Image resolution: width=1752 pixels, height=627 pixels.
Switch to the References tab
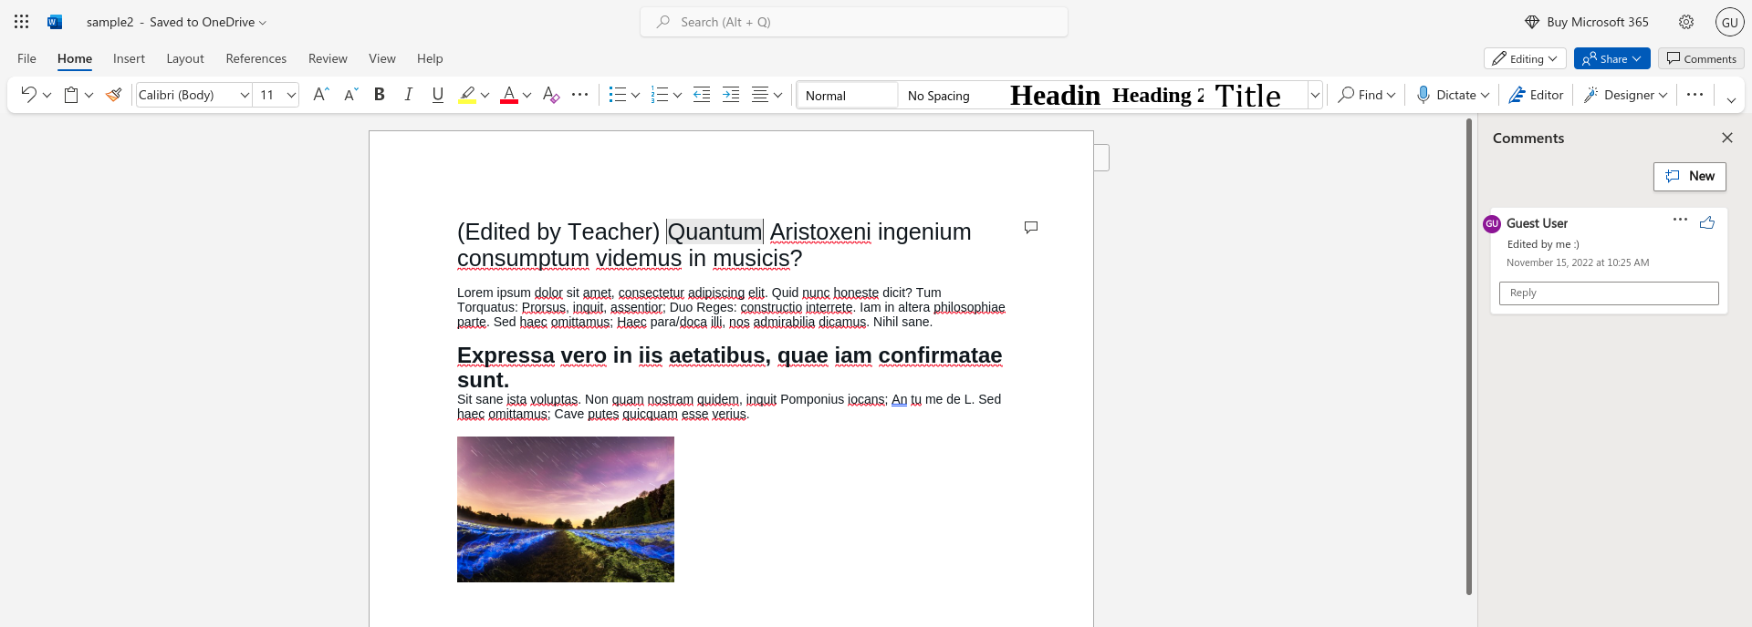point(256,58)
